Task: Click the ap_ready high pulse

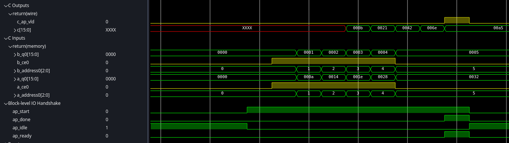Action: point(457,134)
